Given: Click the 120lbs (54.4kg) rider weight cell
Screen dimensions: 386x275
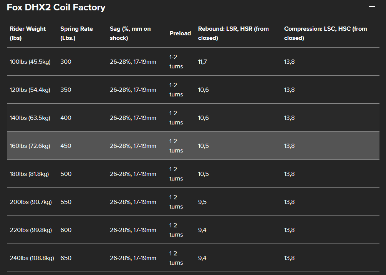Looking at the screenshot, I should tap(30, 90).
